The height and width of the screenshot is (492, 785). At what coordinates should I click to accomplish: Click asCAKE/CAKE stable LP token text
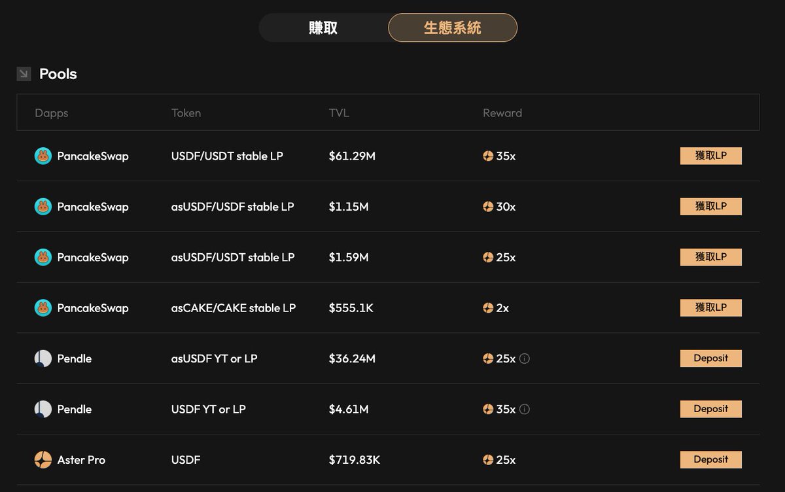(234, 308)
